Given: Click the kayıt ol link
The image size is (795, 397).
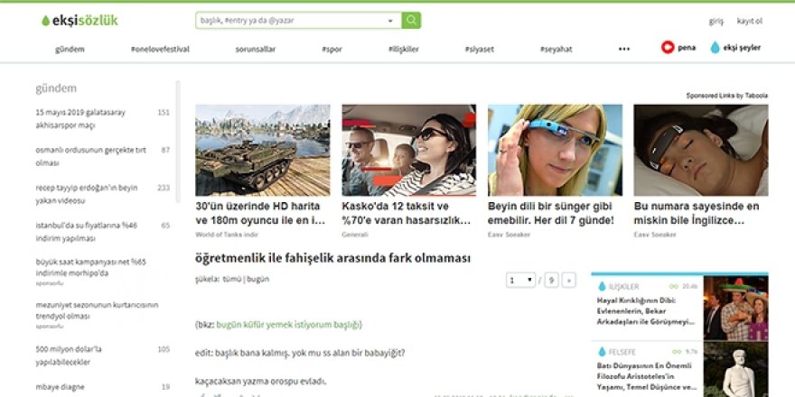Looking at the screenshot, I should tap(750, 21).
